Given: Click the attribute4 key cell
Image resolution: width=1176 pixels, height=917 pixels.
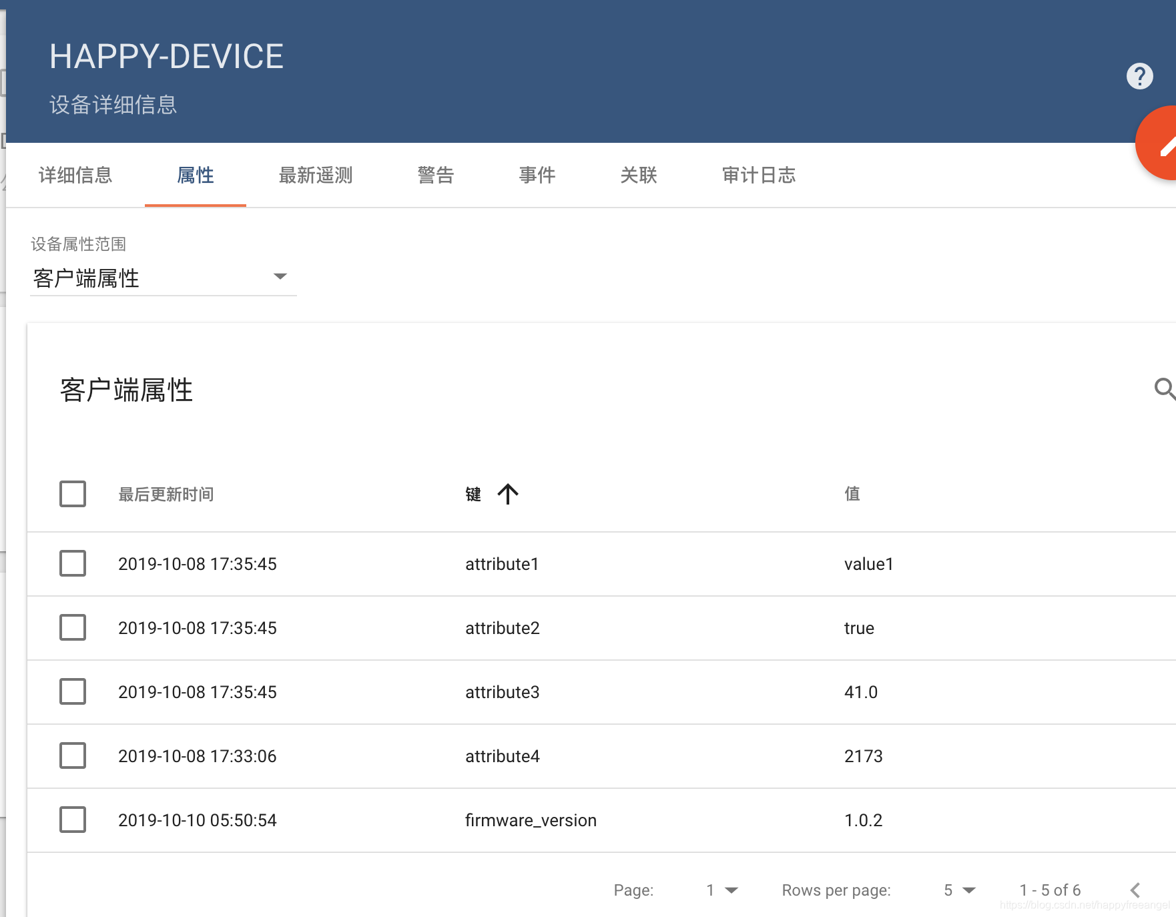Looking at the screenshot, I should [x=503, y=756].
